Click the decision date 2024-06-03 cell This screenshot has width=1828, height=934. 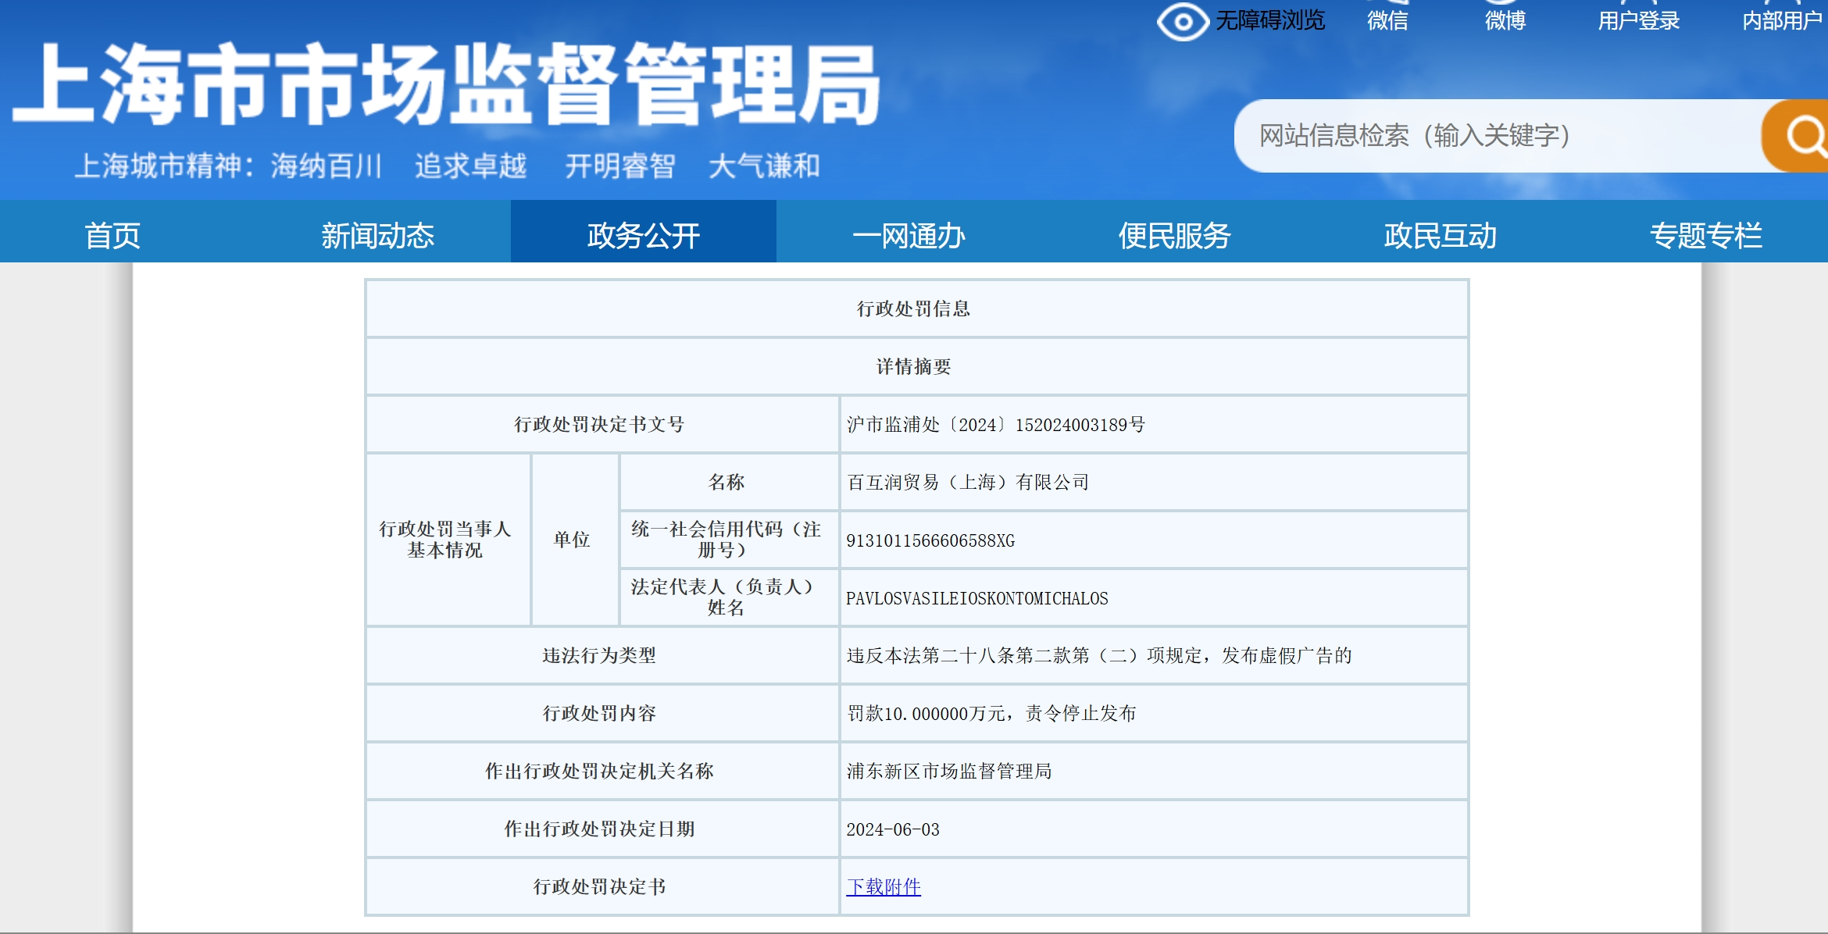point(892,829)
